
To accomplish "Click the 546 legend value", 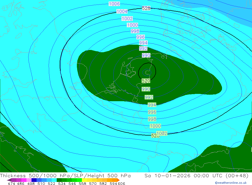I will [72, 183].
